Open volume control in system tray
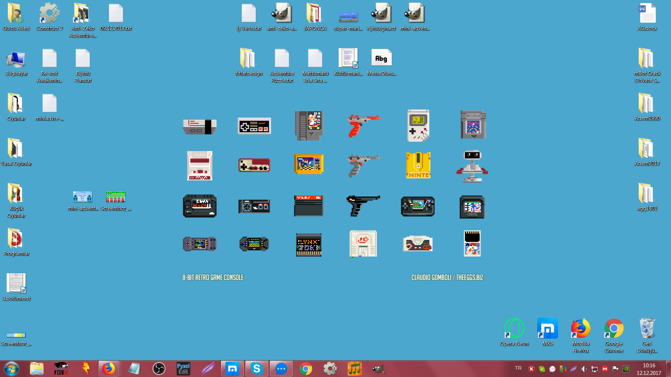This screenshot has height=377, width=671. [x=584, y=369]
